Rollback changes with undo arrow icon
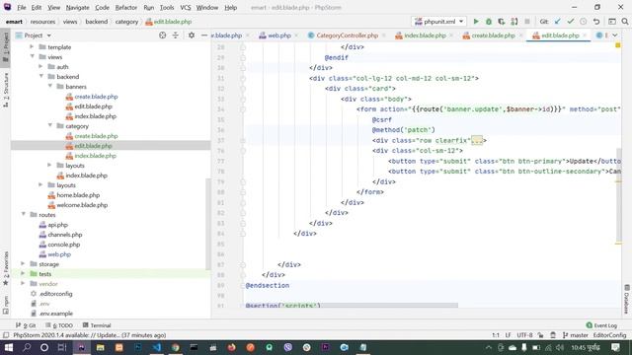The image size is (632, 355). pyautogui.click(x=596, y=22)
